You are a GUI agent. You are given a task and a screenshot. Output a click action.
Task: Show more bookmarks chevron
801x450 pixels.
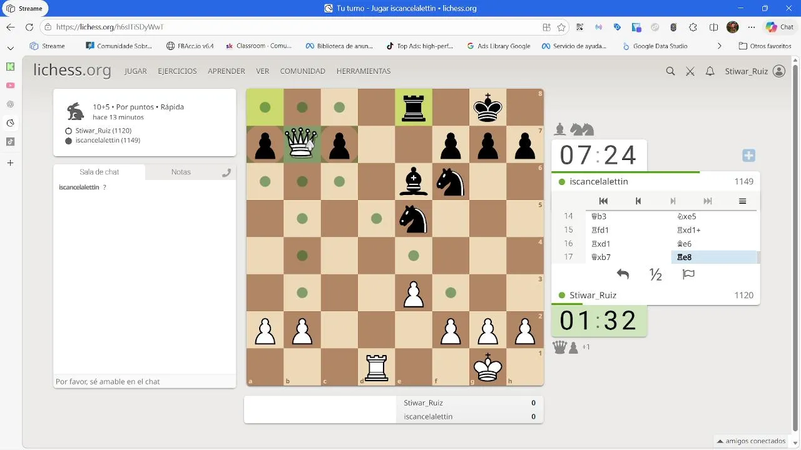coord(719,46)
